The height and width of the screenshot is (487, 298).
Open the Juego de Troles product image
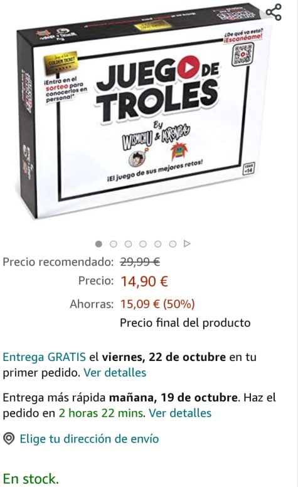(x=145, y=110)
